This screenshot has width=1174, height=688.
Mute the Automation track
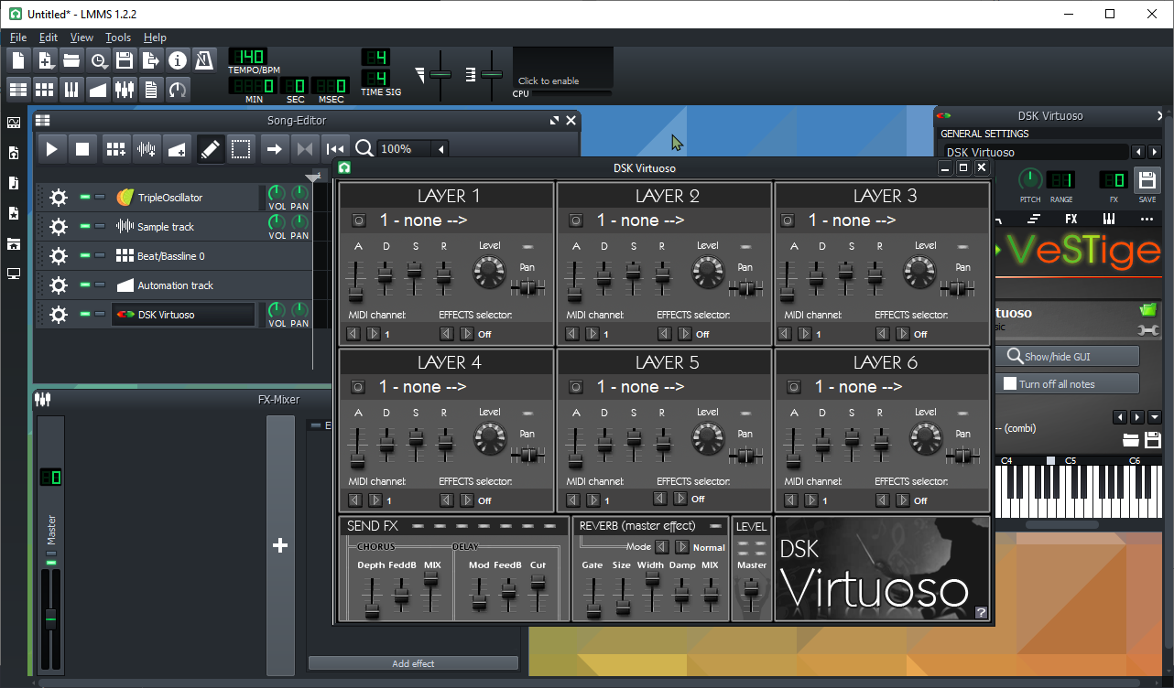(85, 285)
